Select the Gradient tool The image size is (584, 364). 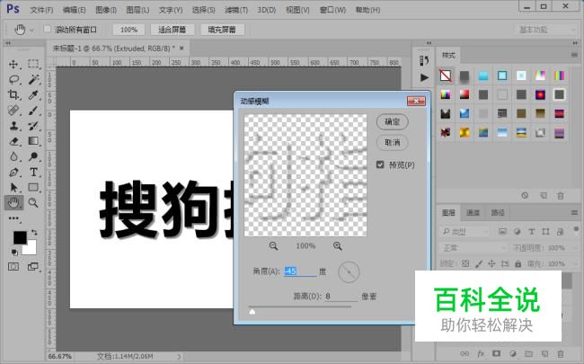click(x=33, y=141)
